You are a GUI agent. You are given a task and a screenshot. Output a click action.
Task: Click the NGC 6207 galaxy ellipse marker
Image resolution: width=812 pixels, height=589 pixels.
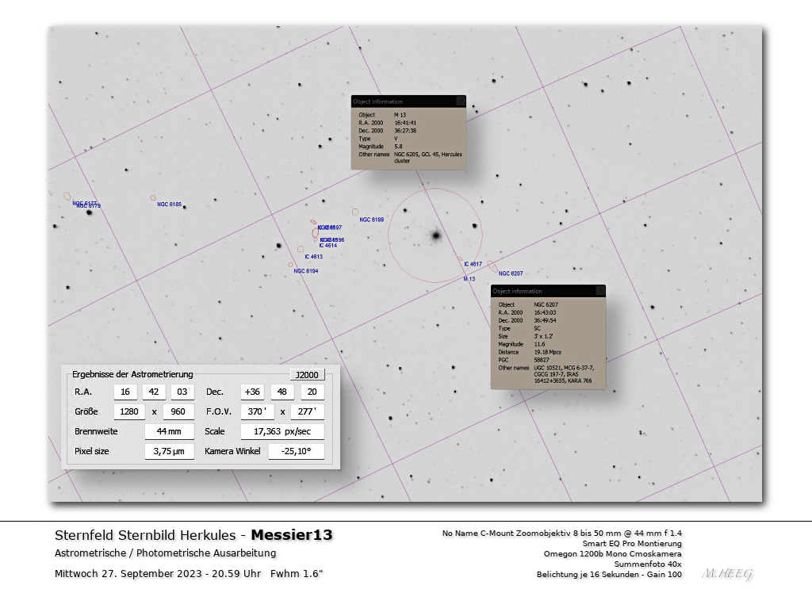pos(492,267)
